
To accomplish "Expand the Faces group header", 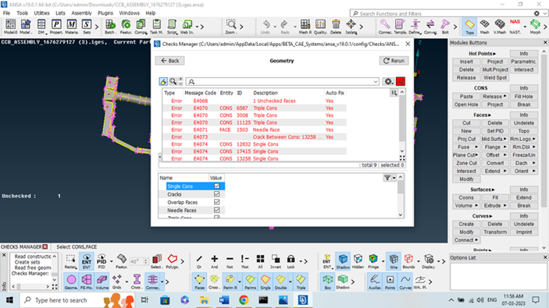I will tap(482, 115).
